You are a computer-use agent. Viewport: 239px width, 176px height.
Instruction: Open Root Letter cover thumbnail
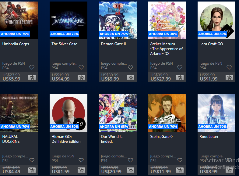point(216,113)
